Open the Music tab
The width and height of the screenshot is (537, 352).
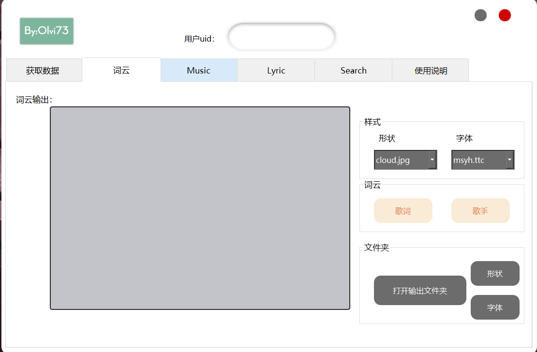coord(198,71)
